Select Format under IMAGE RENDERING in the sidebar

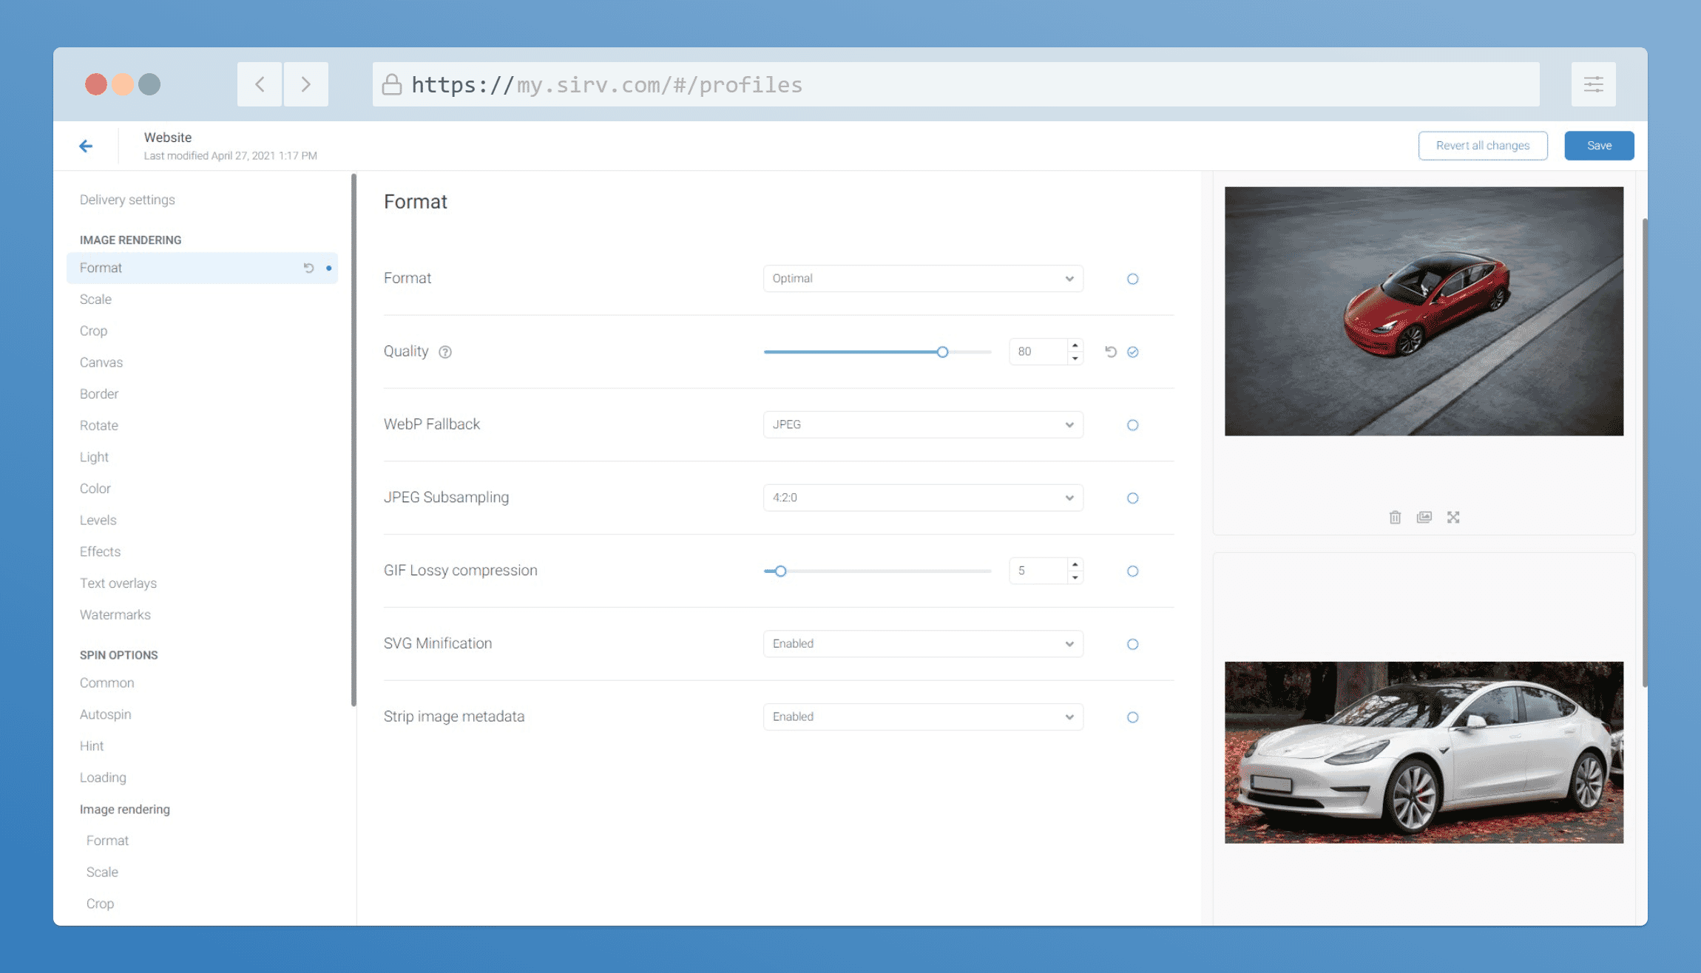[x=202, y=268]
